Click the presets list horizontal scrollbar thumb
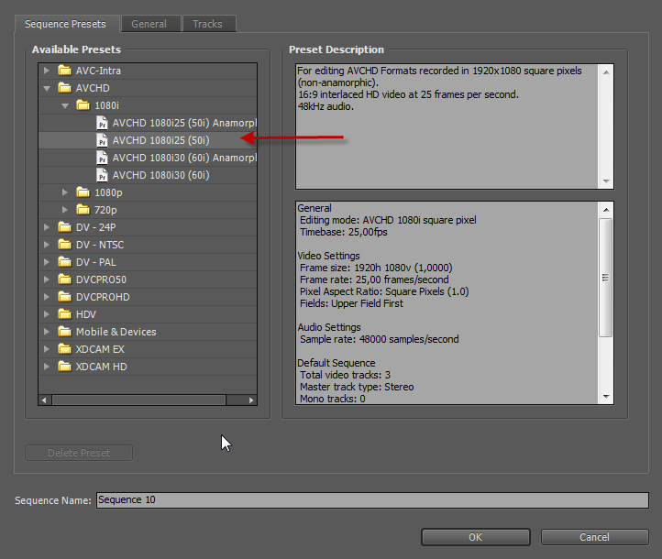 [x=138, y=400]
